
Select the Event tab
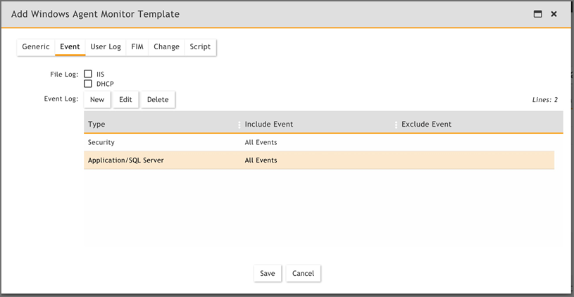[x=70, y=47]
